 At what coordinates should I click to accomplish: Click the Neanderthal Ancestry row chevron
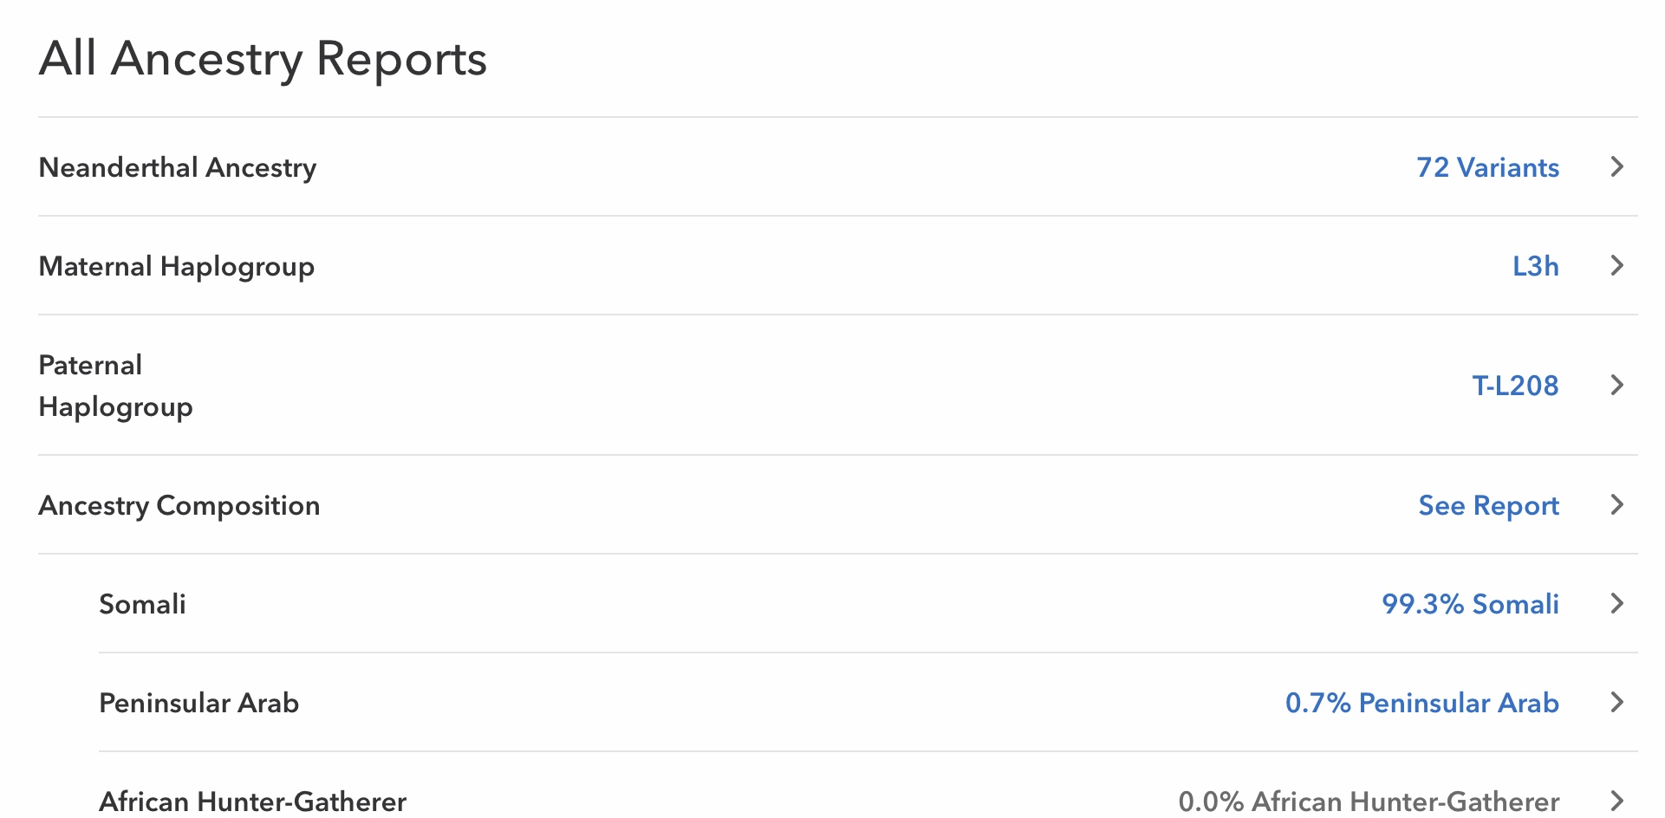coord(1616,166)
